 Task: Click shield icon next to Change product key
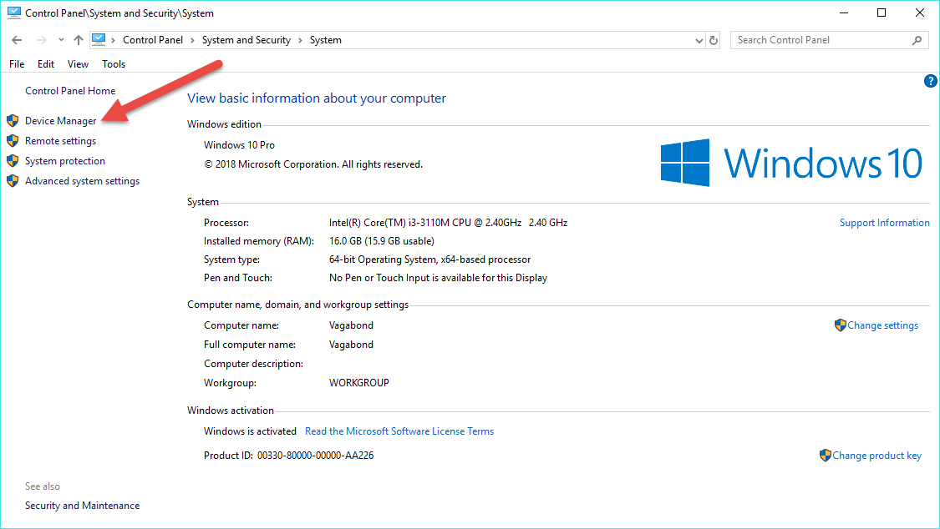825,456
